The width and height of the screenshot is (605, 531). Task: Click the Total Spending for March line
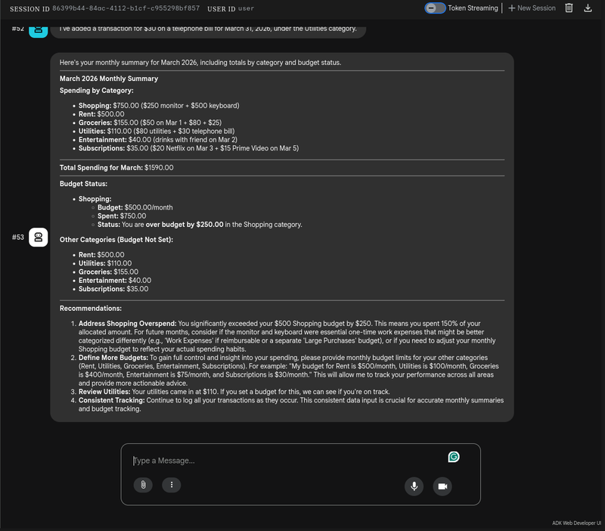(x=116, y=167)
